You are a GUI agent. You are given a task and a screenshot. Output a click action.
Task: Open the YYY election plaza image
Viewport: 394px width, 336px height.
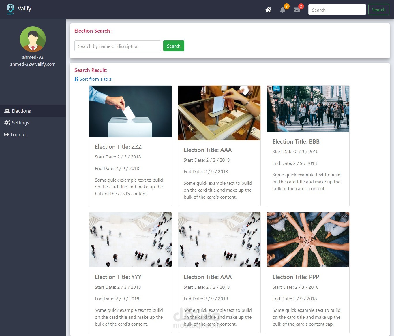pyautogui.click(x=130, y=240)
